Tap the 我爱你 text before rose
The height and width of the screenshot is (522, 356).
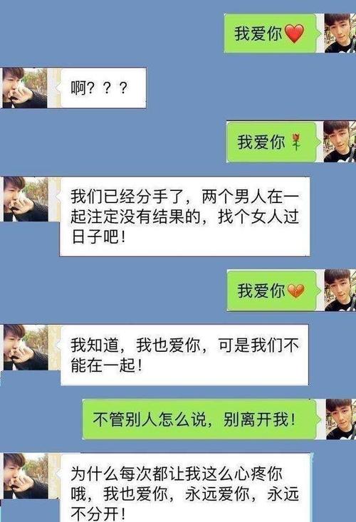[x=261, y=142]
